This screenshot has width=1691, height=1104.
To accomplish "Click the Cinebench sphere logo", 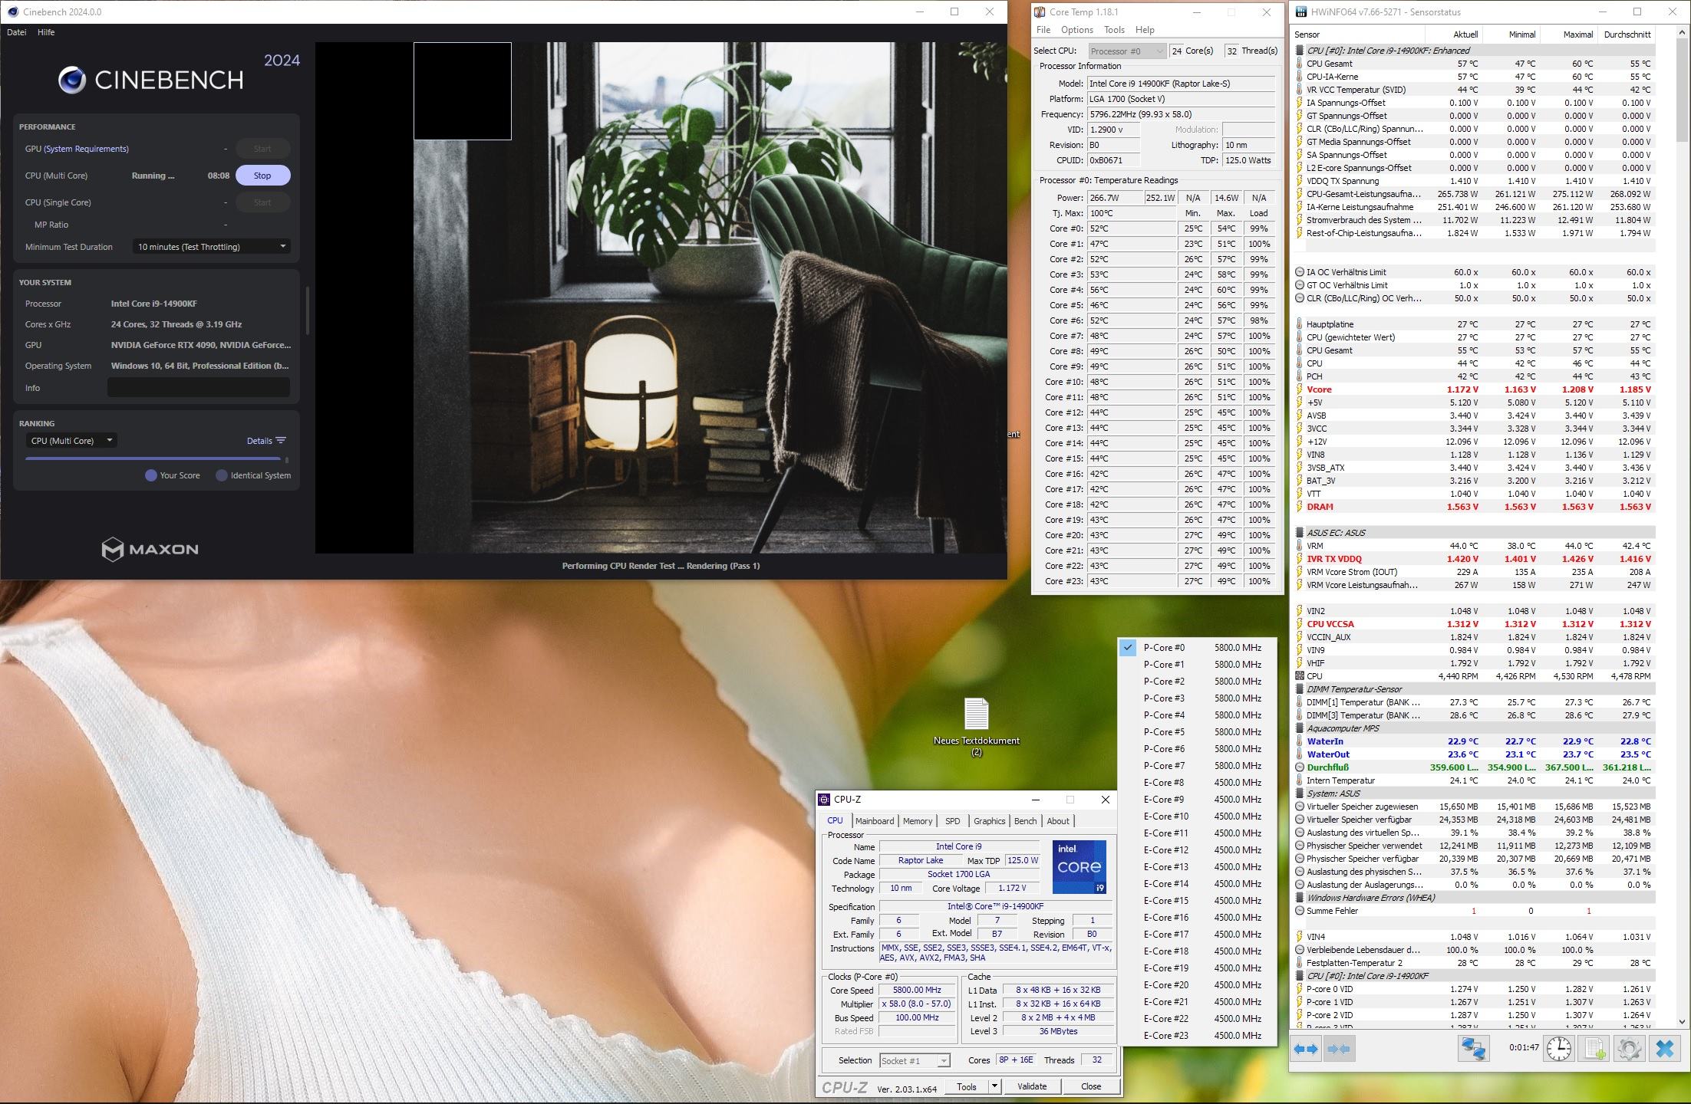I will coord(72,80).
